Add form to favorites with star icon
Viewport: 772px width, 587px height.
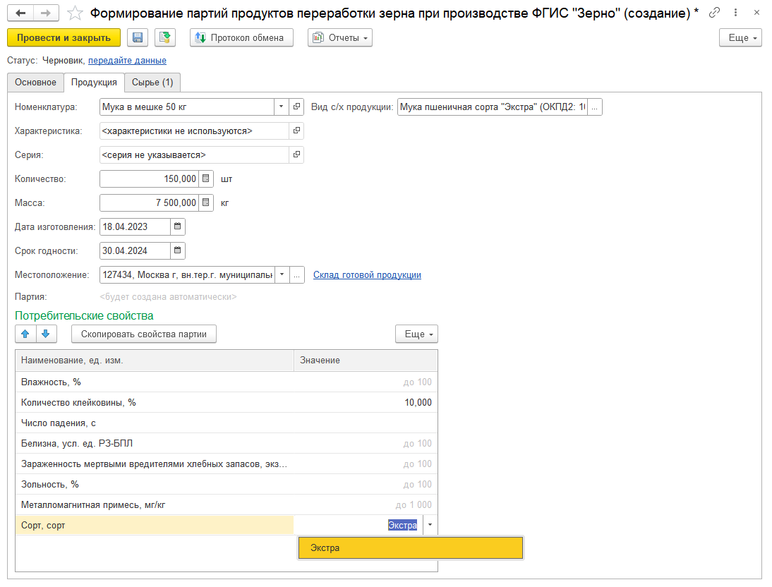pos(74,13)
